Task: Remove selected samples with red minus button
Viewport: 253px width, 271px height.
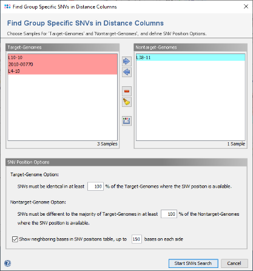Action: click(127, 91)
